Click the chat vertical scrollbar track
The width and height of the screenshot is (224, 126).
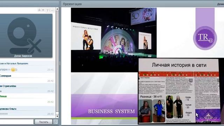(57, 63)
